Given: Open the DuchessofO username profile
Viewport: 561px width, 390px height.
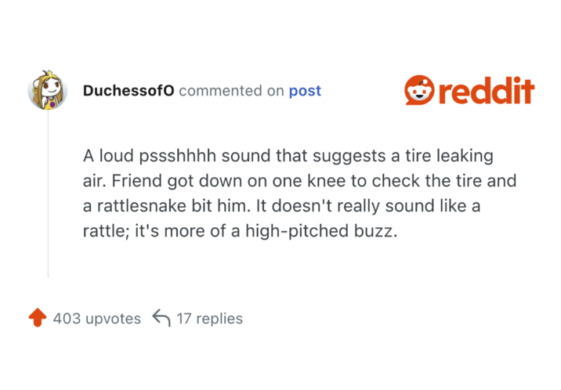Looking at the screenshot, I should [x=128, y=91].
